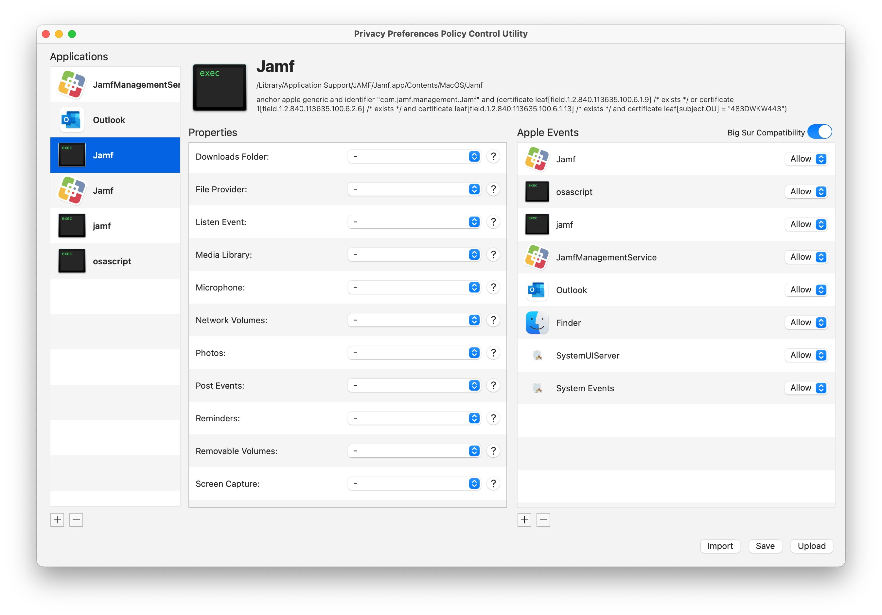Screen dimensions: 882x615
Task: Open the File Provider dropdown
Action: [414, 189]
